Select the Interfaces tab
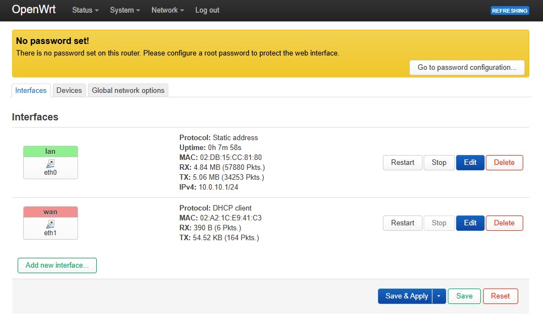 click(31, 91)
